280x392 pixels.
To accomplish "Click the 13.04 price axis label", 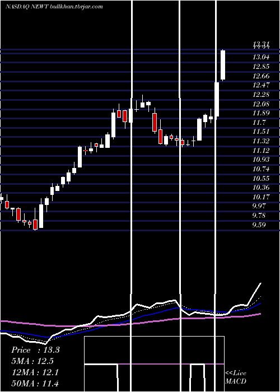I will point(261,57).
